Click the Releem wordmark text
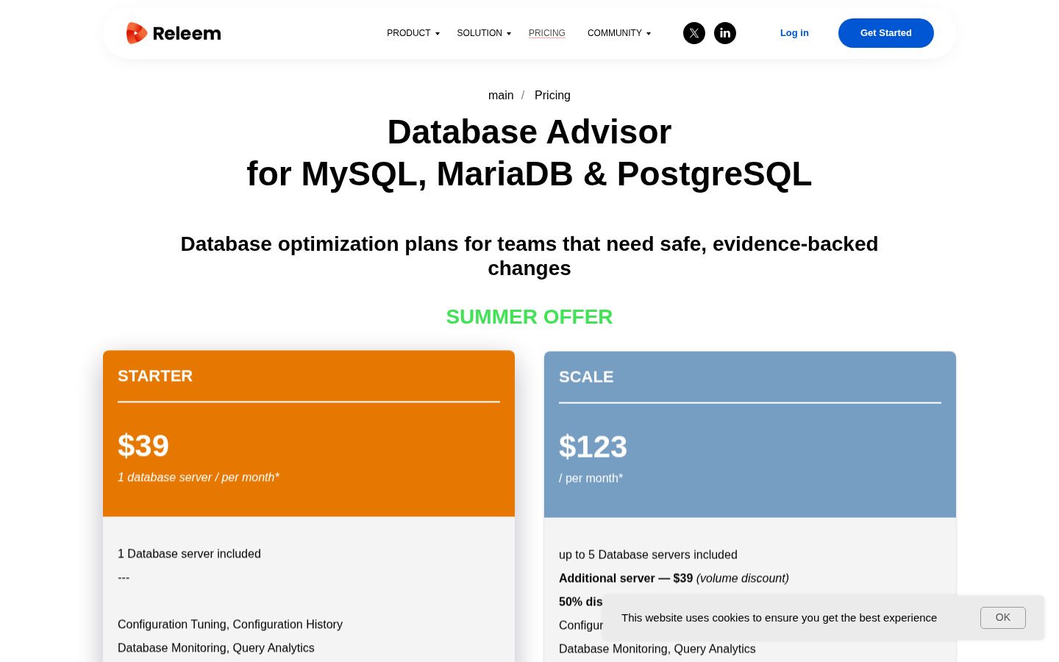This screenshot has width=1059, height=662. coord(187,33)
